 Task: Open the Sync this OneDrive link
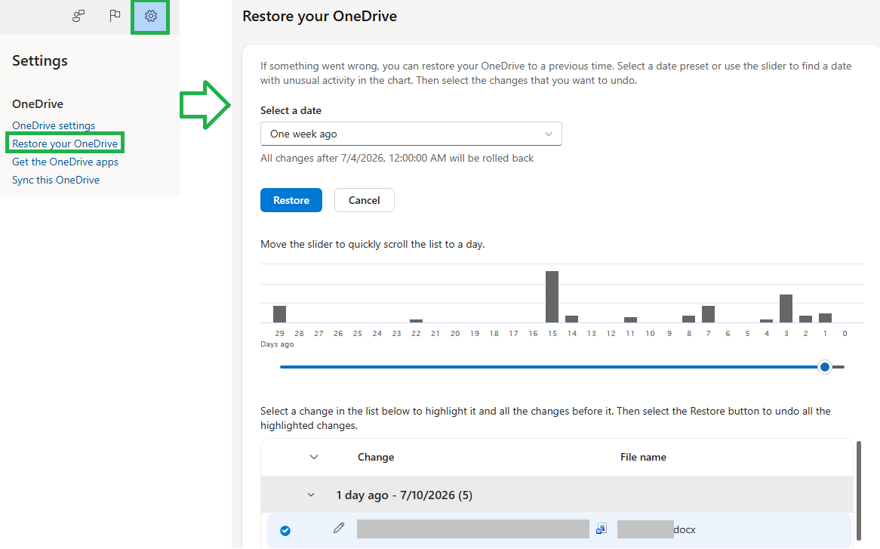(x=56, y=180)
